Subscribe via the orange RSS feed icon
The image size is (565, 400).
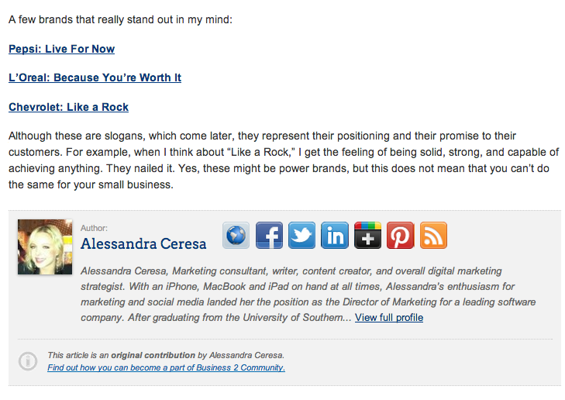433,236
